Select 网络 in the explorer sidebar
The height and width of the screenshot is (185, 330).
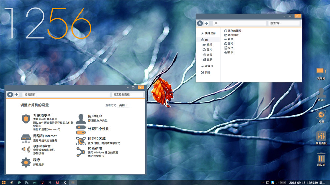click(x=208, y=73)
